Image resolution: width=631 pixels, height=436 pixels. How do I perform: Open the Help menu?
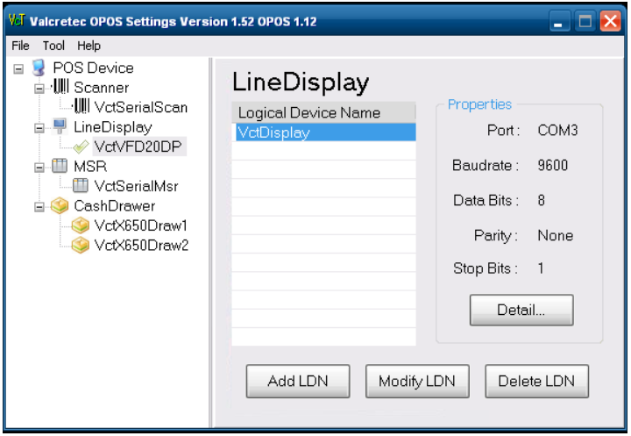(89, 46)
